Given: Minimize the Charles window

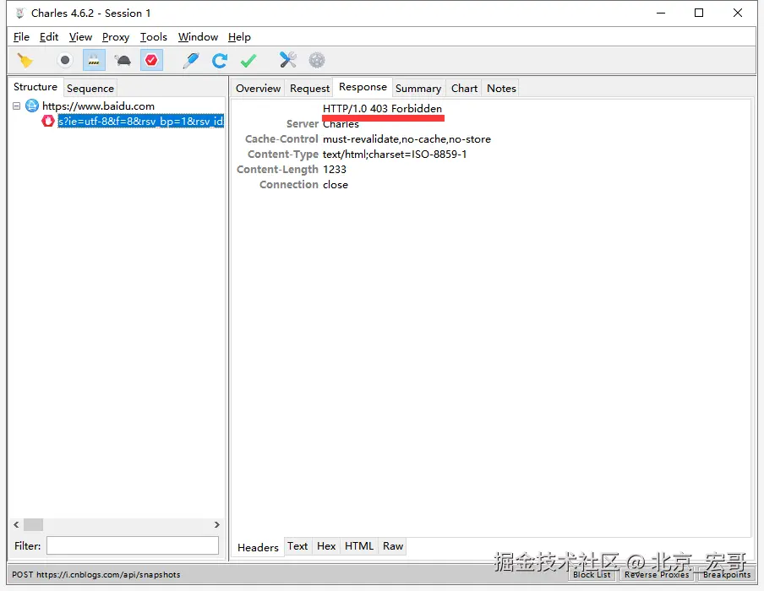Looking at the screenshot, I should (661, 14).
